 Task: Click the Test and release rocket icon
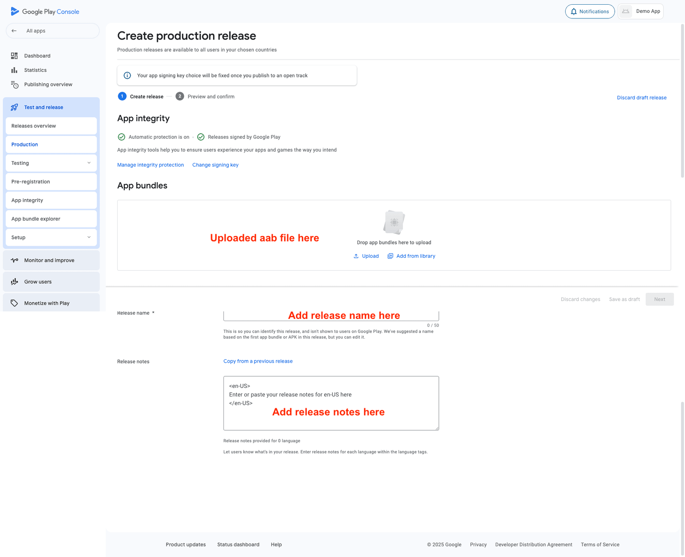point(14,107)
